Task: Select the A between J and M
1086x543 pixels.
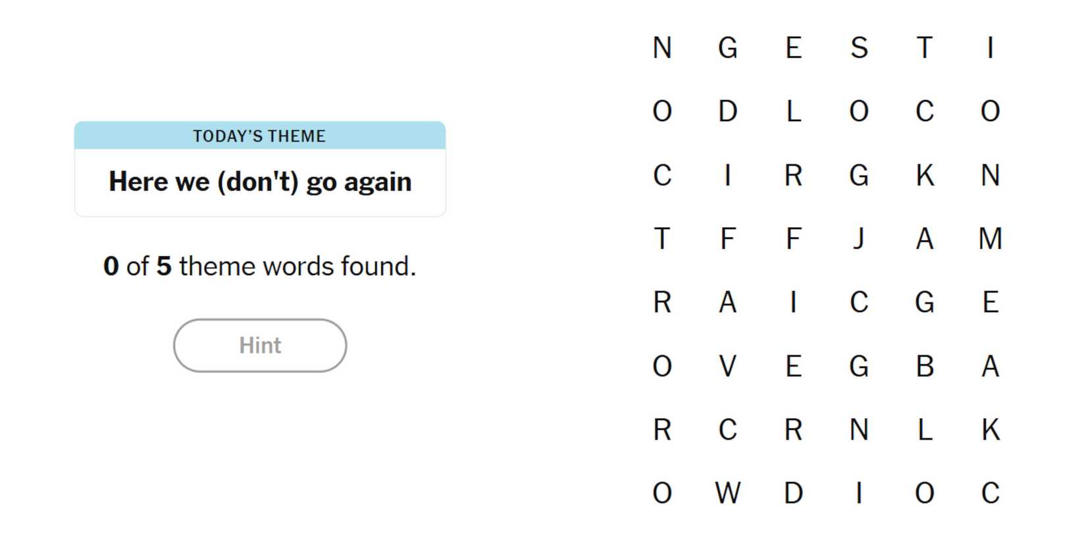Action: coord(925,239)
